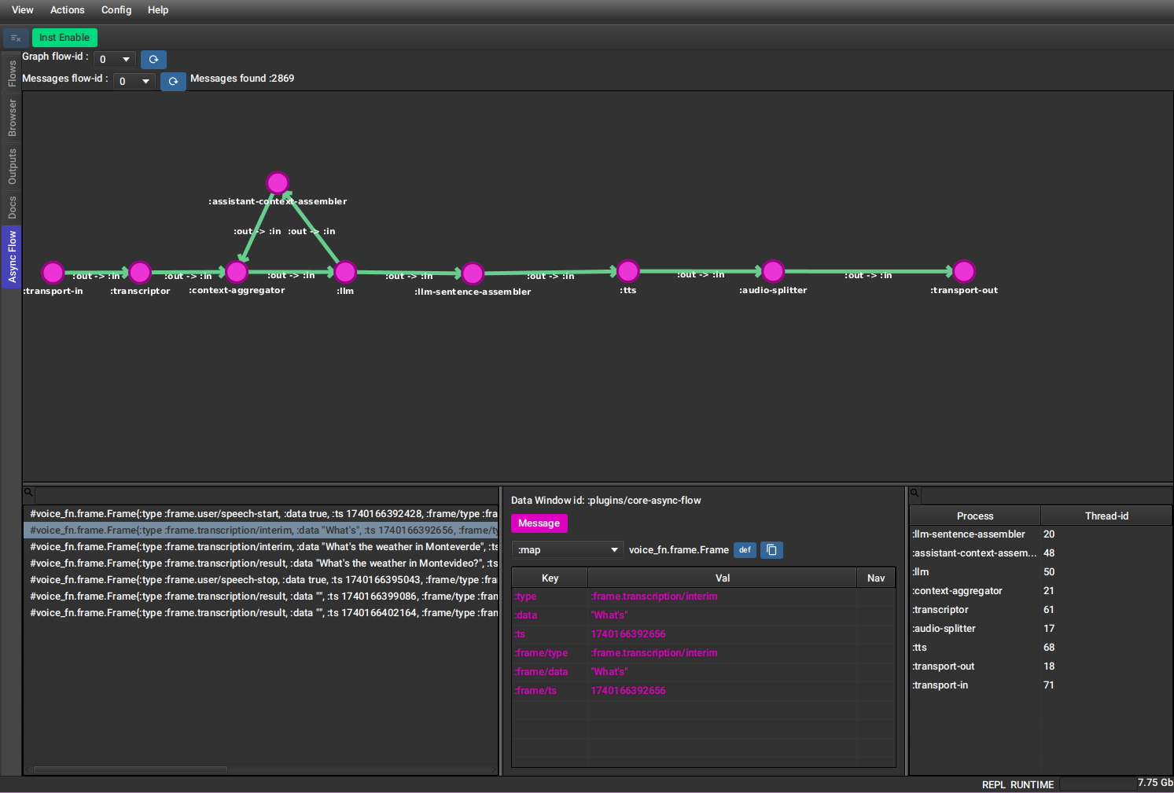Click the messages search input field
The height and width of the screenshot is (793, 1174).
click(x=267, y=494)
